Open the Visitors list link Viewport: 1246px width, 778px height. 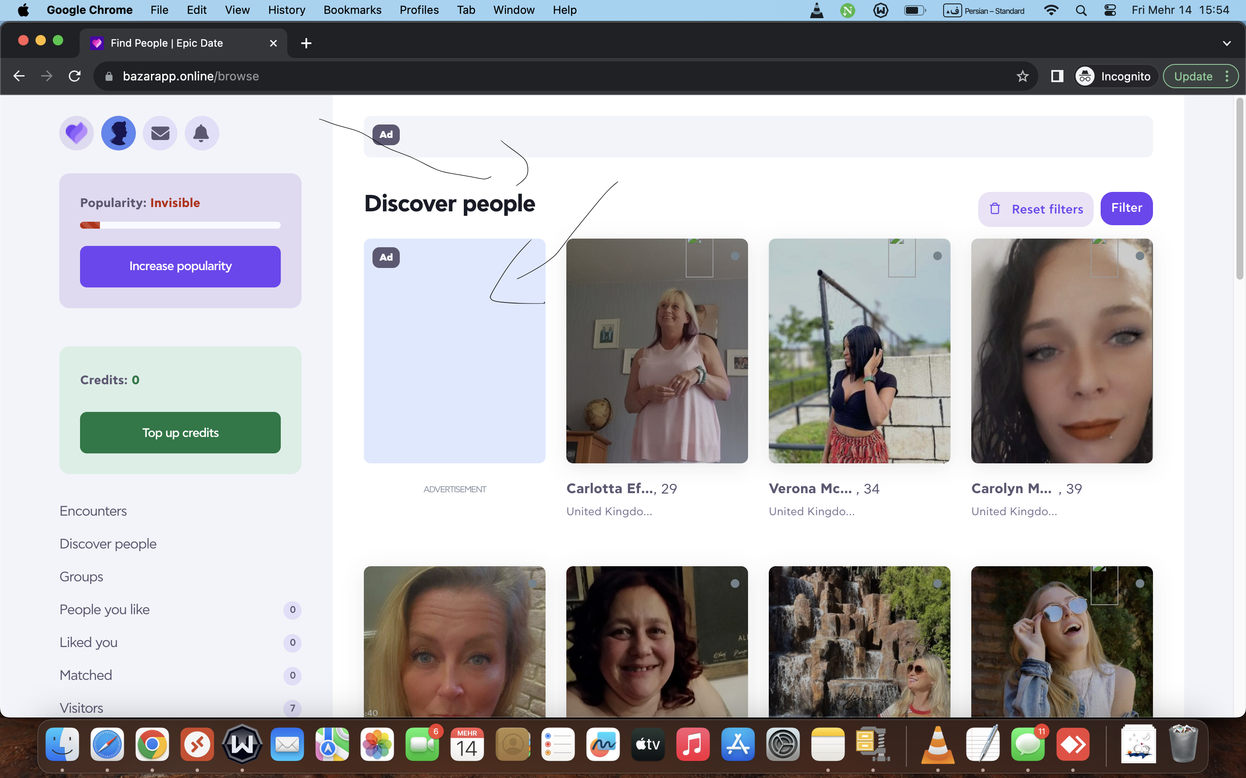click(x=81, y=708)
